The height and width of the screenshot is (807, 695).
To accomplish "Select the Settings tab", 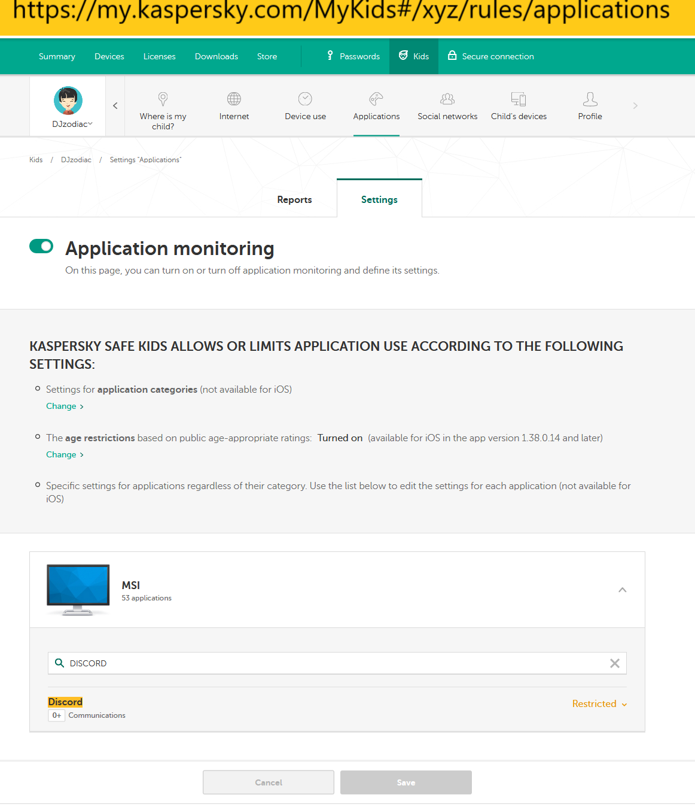I will coord(379,199).
